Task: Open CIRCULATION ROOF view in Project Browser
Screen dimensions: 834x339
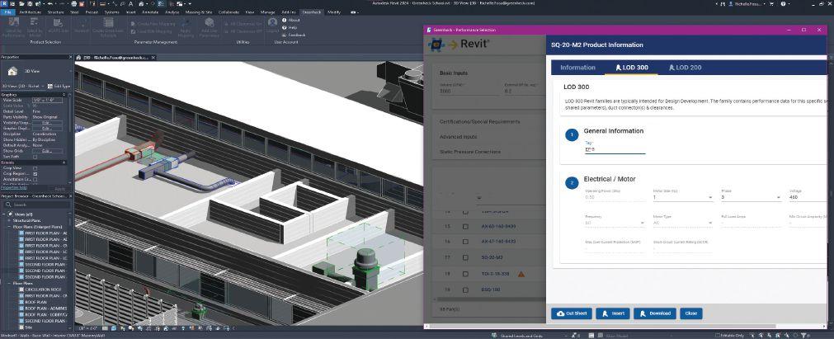Action: (45, 289)
